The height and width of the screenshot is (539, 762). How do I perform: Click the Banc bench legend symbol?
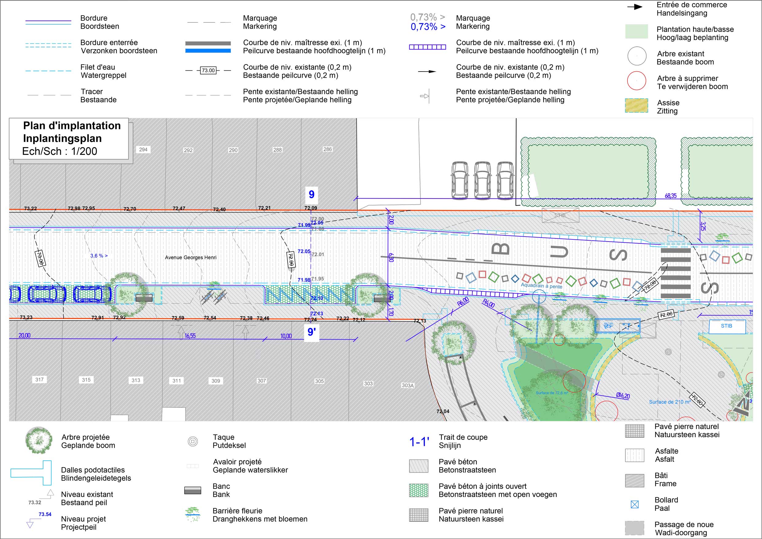[193, 490]
